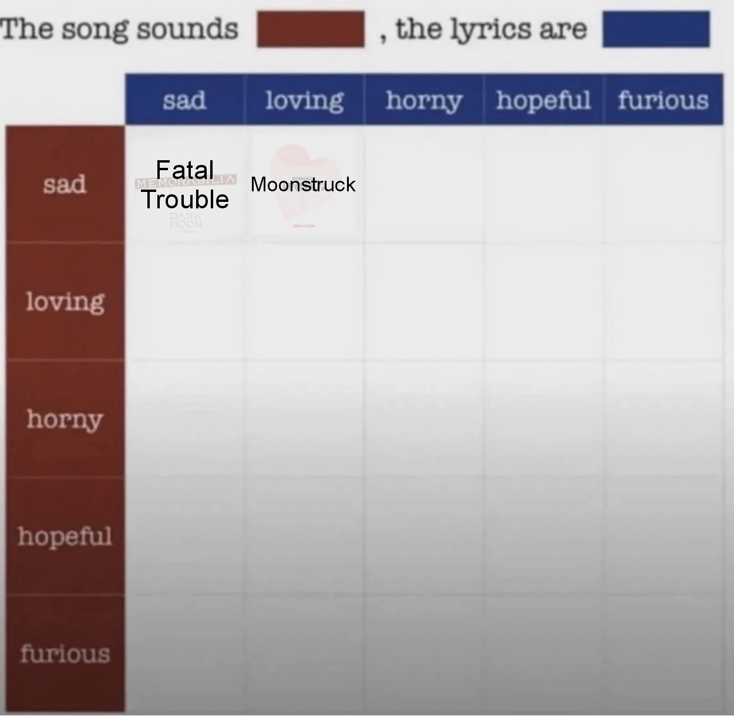
Task: Click empty cell in sad row, furious column
Action: (663, 184)
